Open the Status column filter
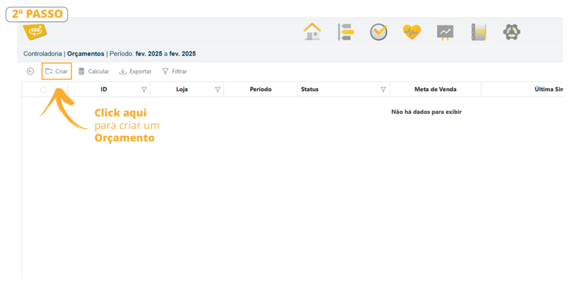 [x=383, y=89]
